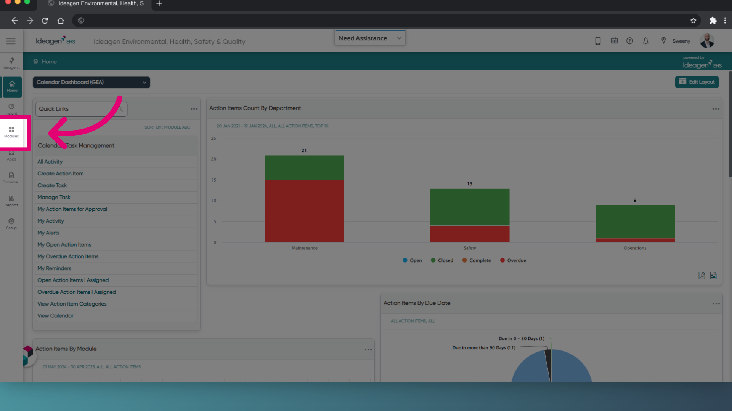Open the notifications bell icon
The height and width of the screenshot is (411, 732).
(645, 41)
